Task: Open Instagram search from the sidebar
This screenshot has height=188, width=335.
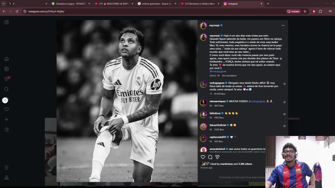Action: (7, 89)
